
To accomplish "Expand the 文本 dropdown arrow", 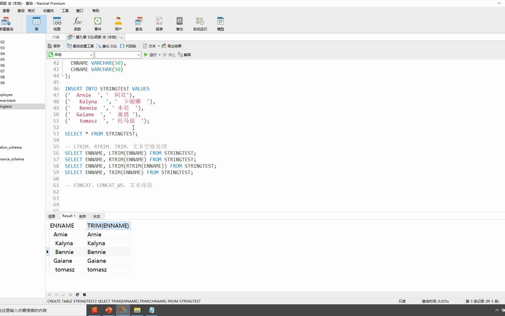I will 159,46.
